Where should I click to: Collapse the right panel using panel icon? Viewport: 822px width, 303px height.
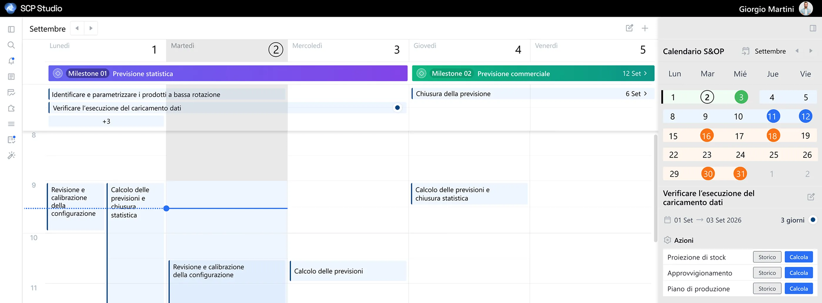coord(813,28)
